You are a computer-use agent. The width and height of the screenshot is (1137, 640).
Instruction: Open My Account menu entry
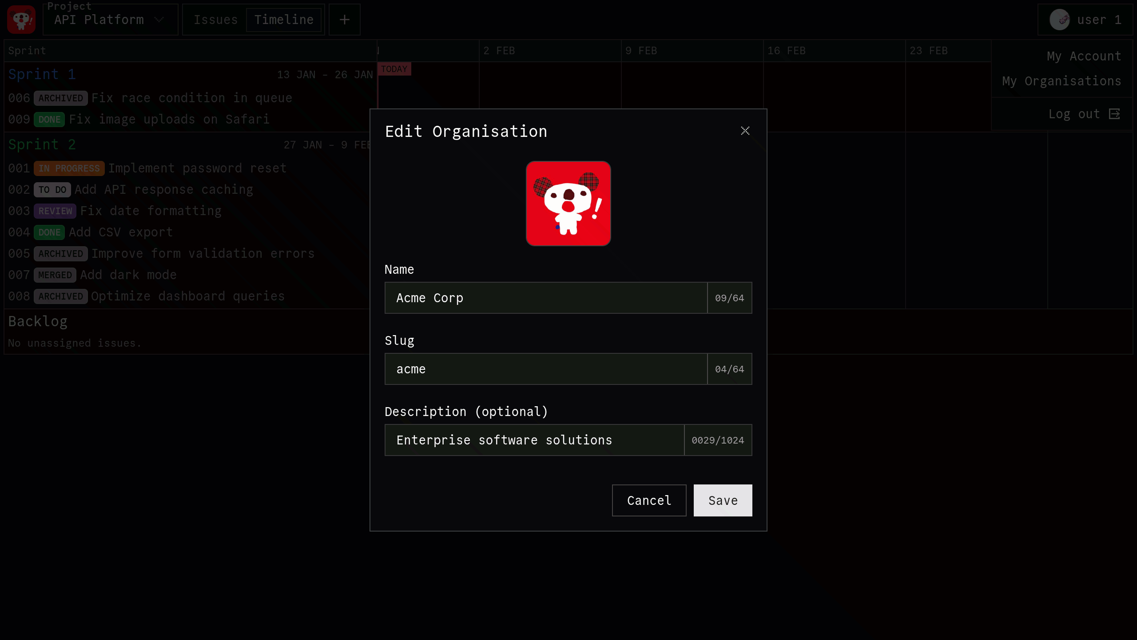click(1084, 56)
